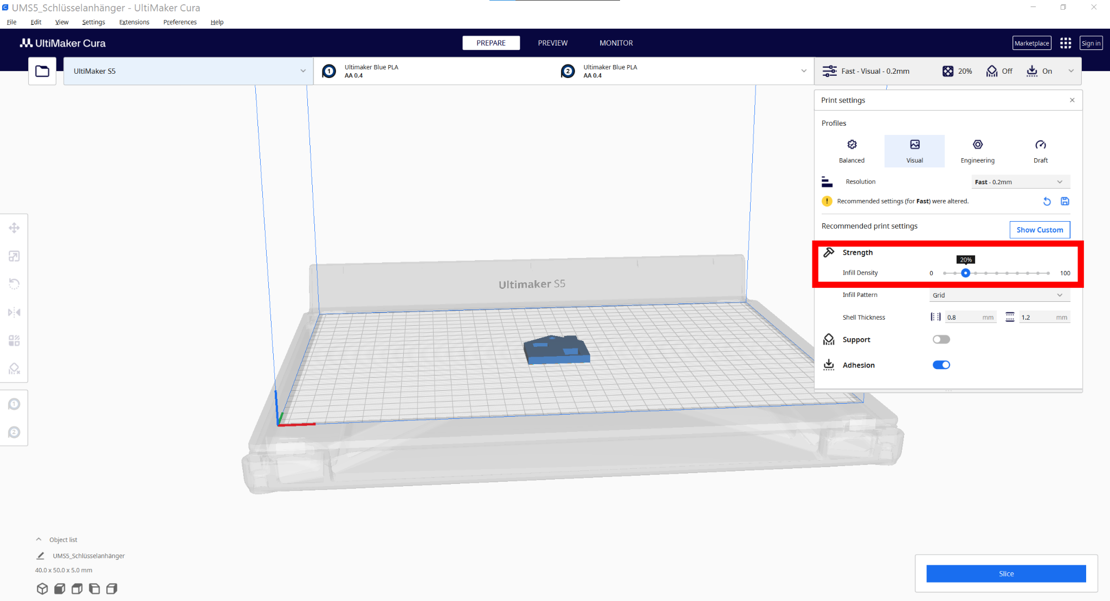Click extruder 1 icon in material bar
This screenshot has height=601, width=1110.
click(x=329, y=71)
